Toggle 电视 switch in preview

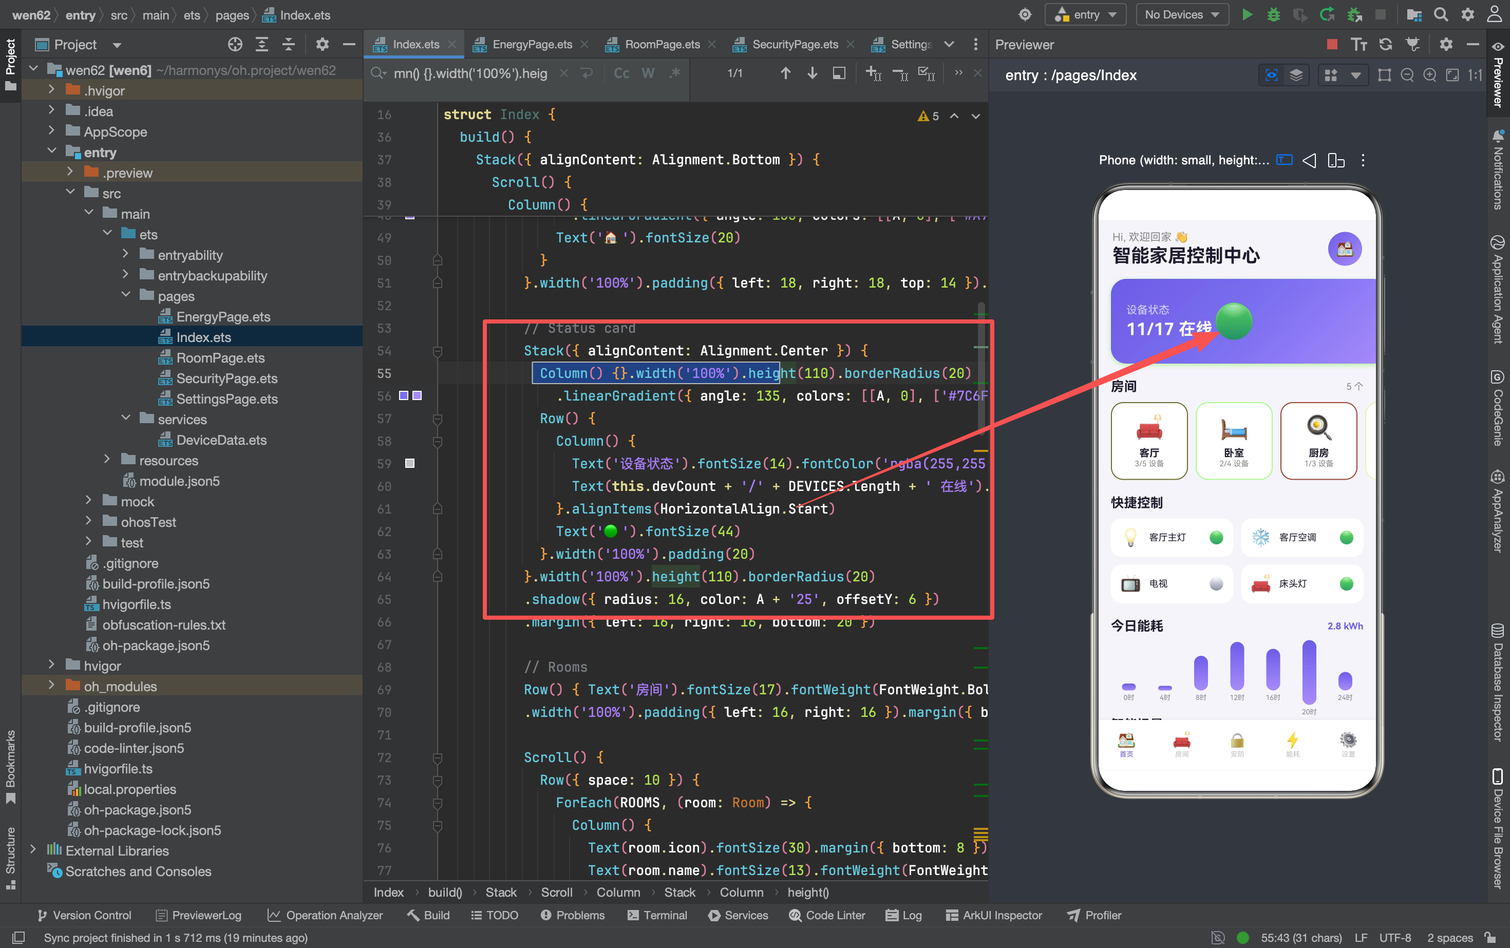coord(1216,584)
